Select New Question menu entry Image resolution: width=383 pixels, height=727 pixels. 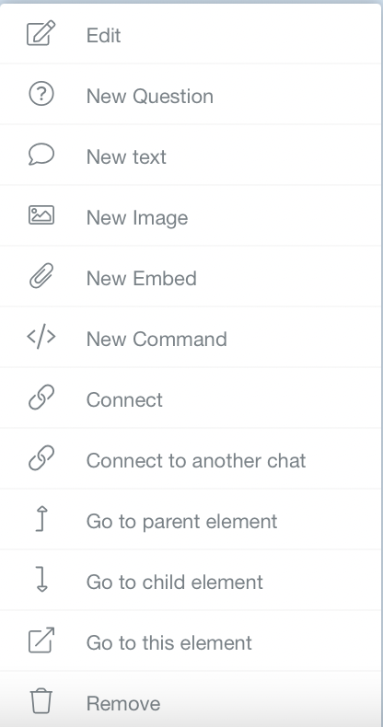[190, 94]
